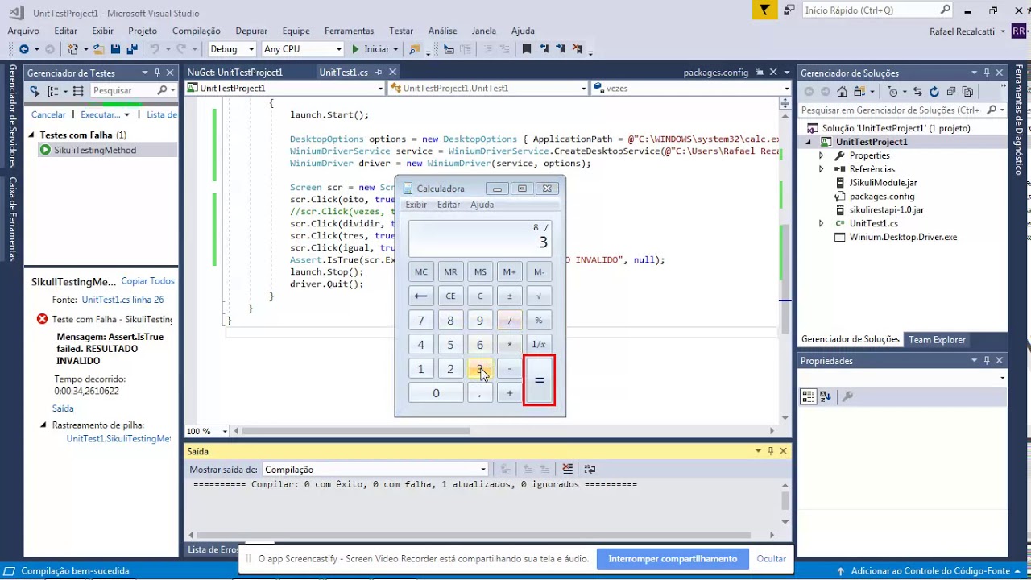Click the wrench Property Pages icon
Image resolution: width=1031 pixels, height=580 pixels.
pos(847,396)
